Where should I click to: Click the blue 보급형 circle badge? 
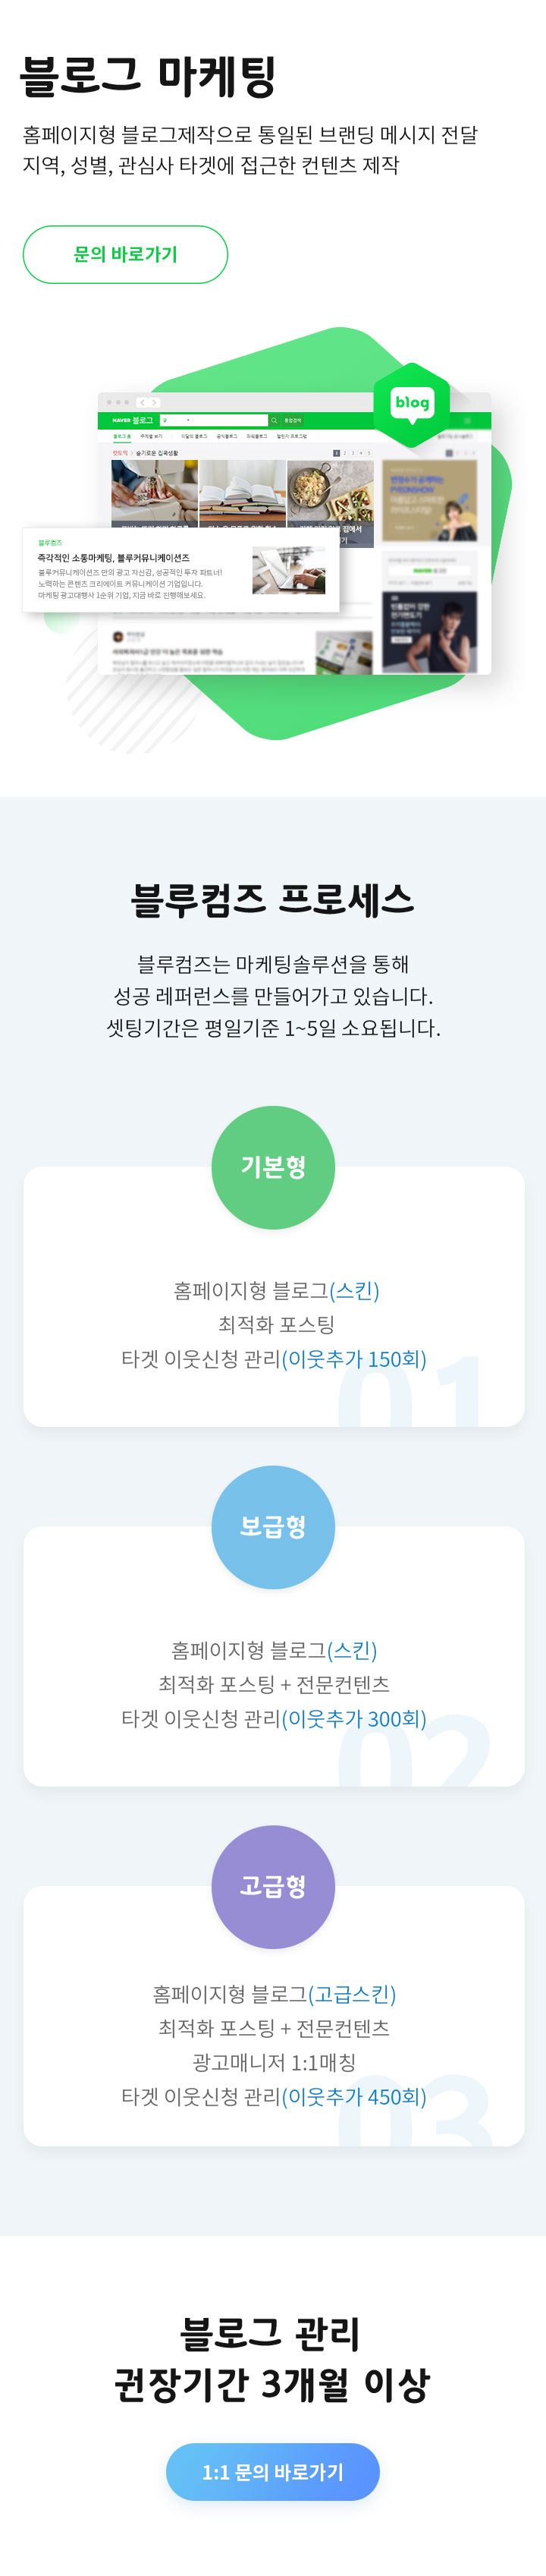coord(273,1526)
